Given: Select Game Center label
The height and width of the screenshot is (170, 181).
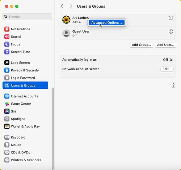Looking at the screenshot, I should [x=21, y=104].
